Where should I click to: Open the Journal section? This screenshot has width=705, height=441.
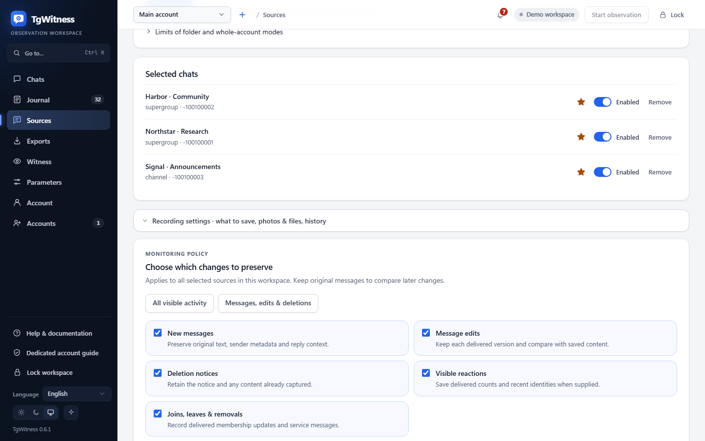click(x=59, y=99)
